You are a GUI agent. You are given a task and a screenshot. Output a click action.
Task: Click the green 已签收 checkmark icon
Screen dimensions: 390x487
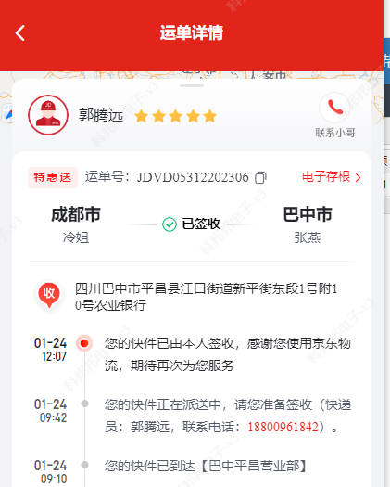[x=170, y=224]
